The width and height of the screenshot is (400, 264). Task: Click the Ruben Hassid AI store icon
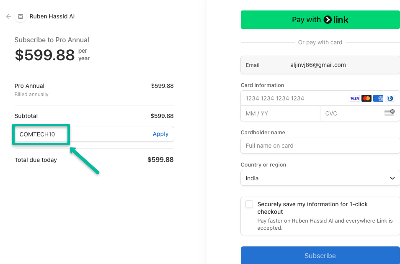(21, 16)
